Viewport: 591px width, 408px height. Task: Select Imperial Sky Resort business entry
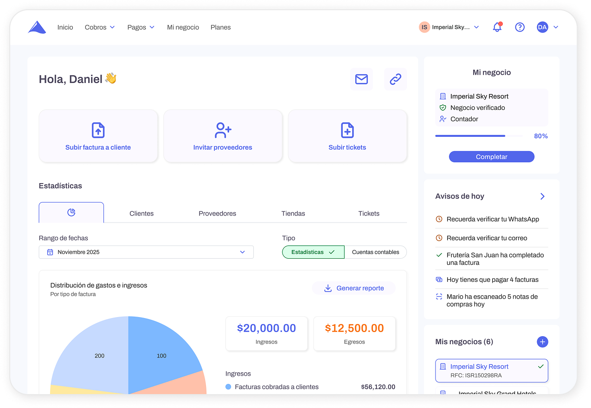491,370
